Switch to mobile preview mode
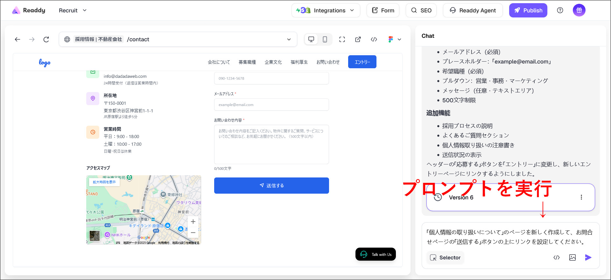The image size is (611, 280). click(x=325, y=39)
